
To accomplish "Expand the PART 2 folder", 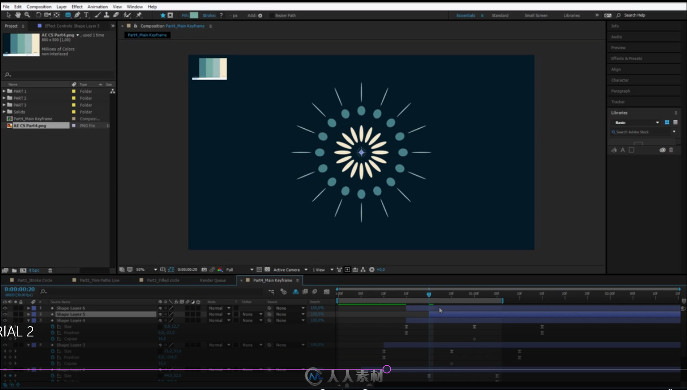I will click(x=4, y=98).
